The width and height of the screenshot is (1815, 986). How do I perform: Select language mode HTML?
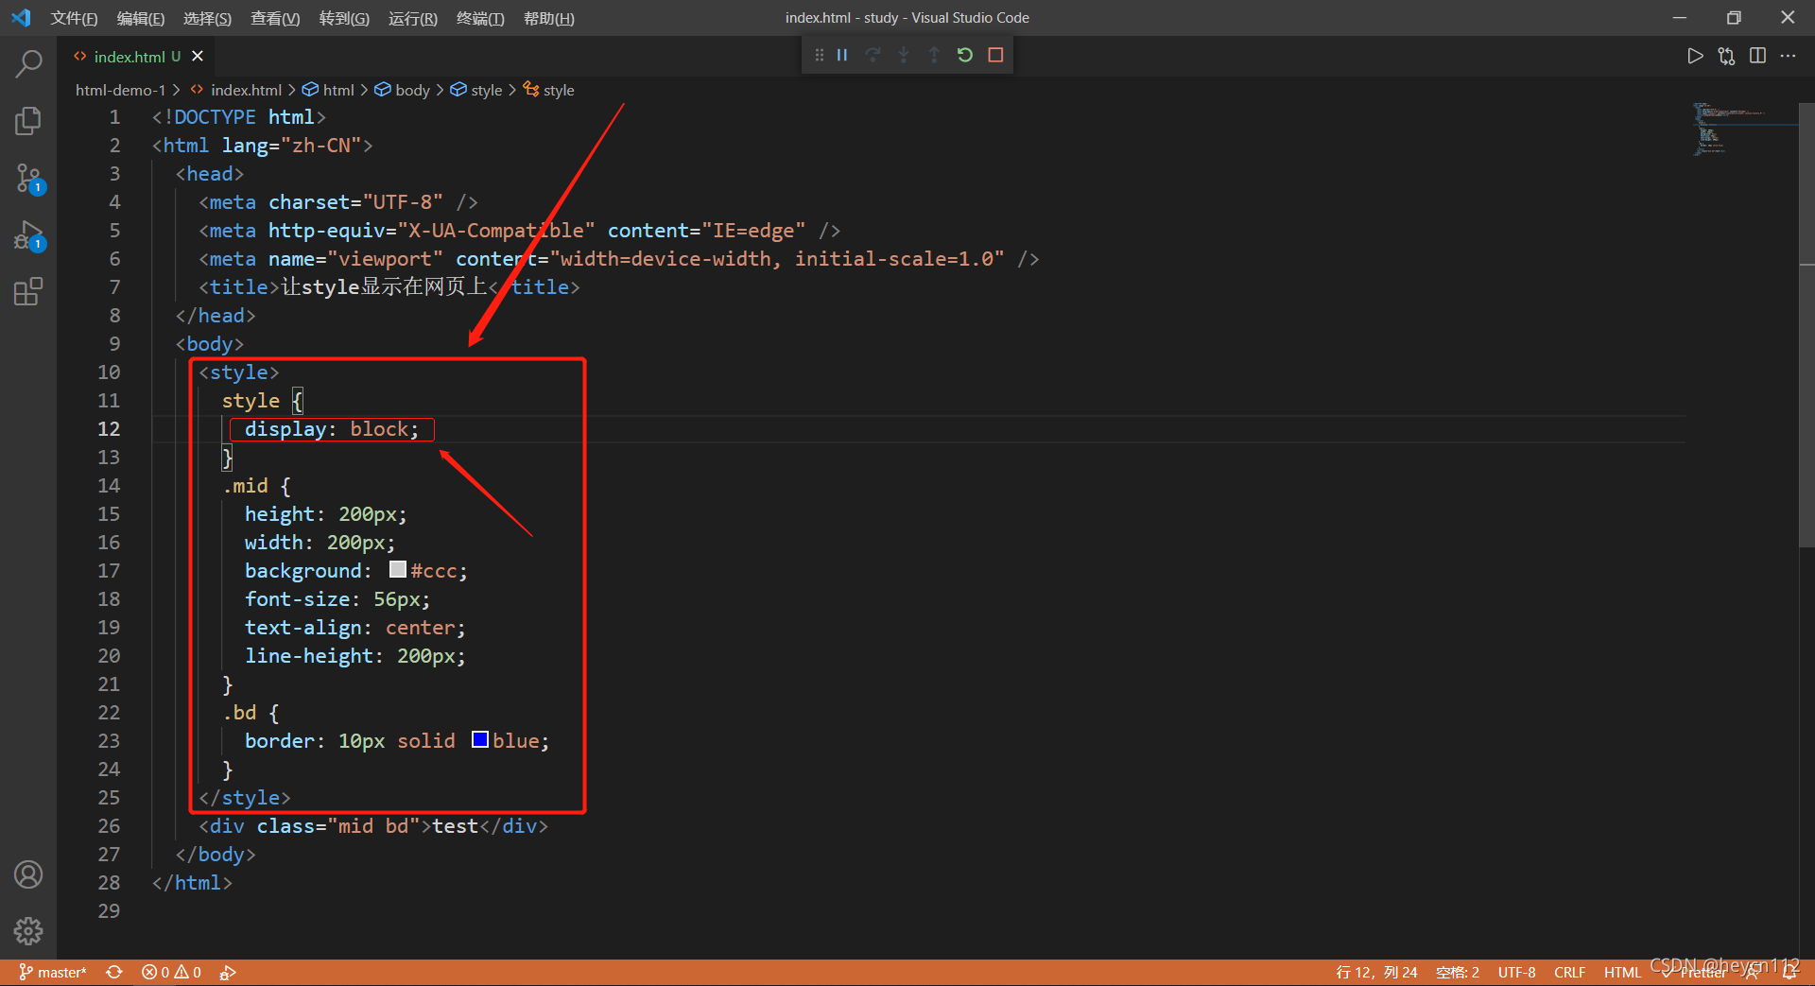pyautogui.click(x=1622, y=972)
